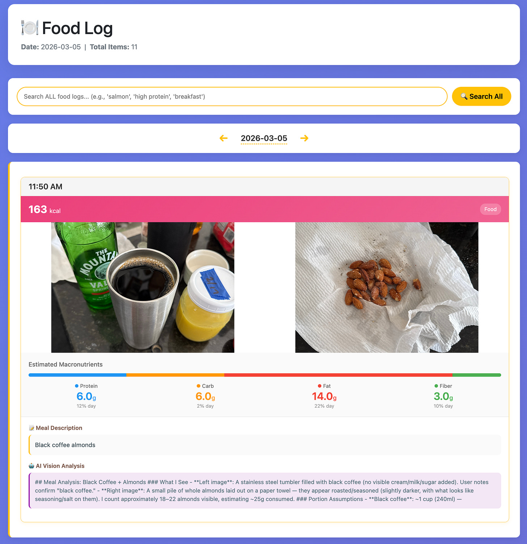Screen dimensions: 527x544
Task: Click the plate and cutlery Food Log icon
Action: (30, 28)
